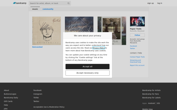
Task: Click the search magnifier icon
Action: [68, 3]
